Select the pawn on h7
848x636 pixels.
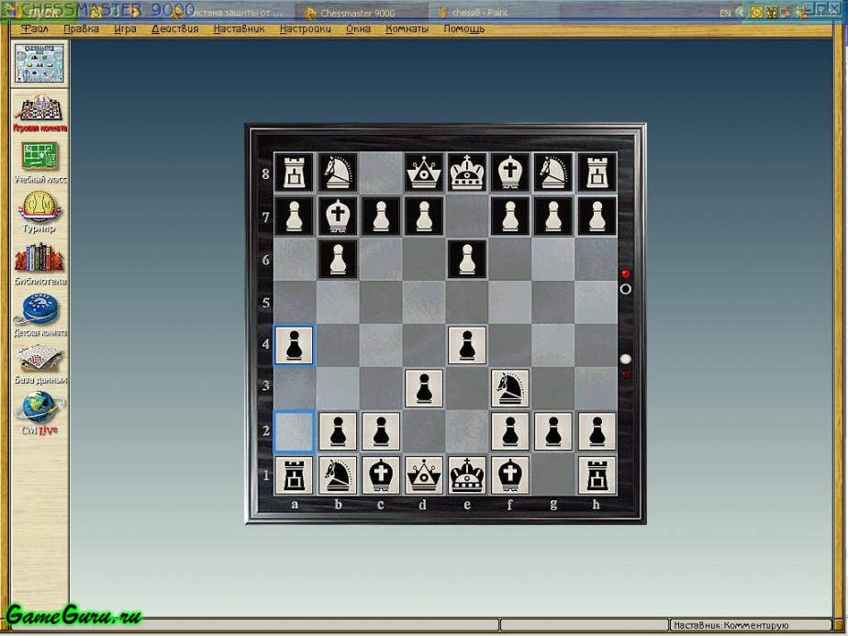point(597,216)
